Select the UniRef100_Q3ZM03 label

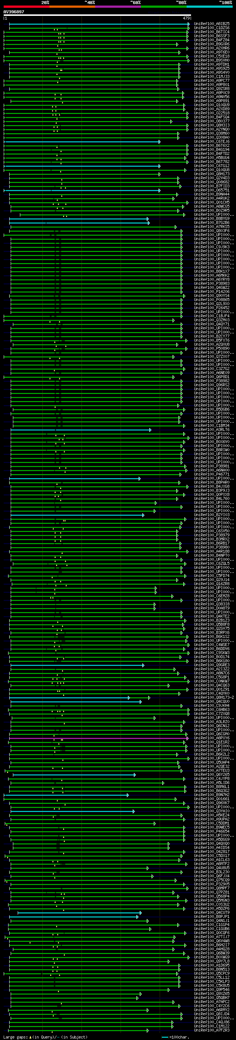coord(211,320)
